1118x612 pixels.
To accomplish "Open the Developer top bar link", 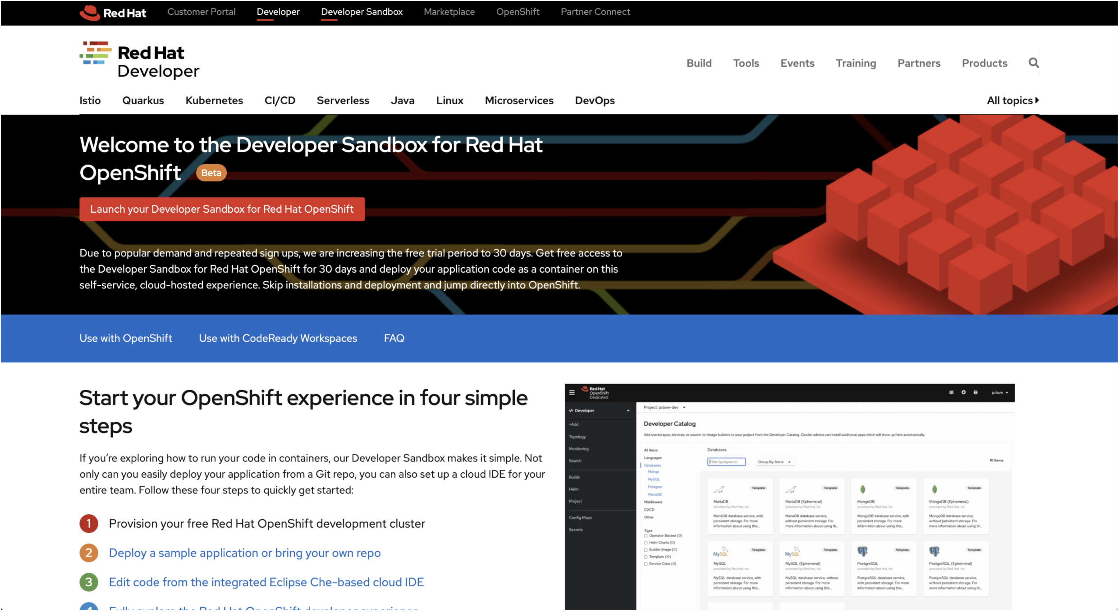I will 278,12.
